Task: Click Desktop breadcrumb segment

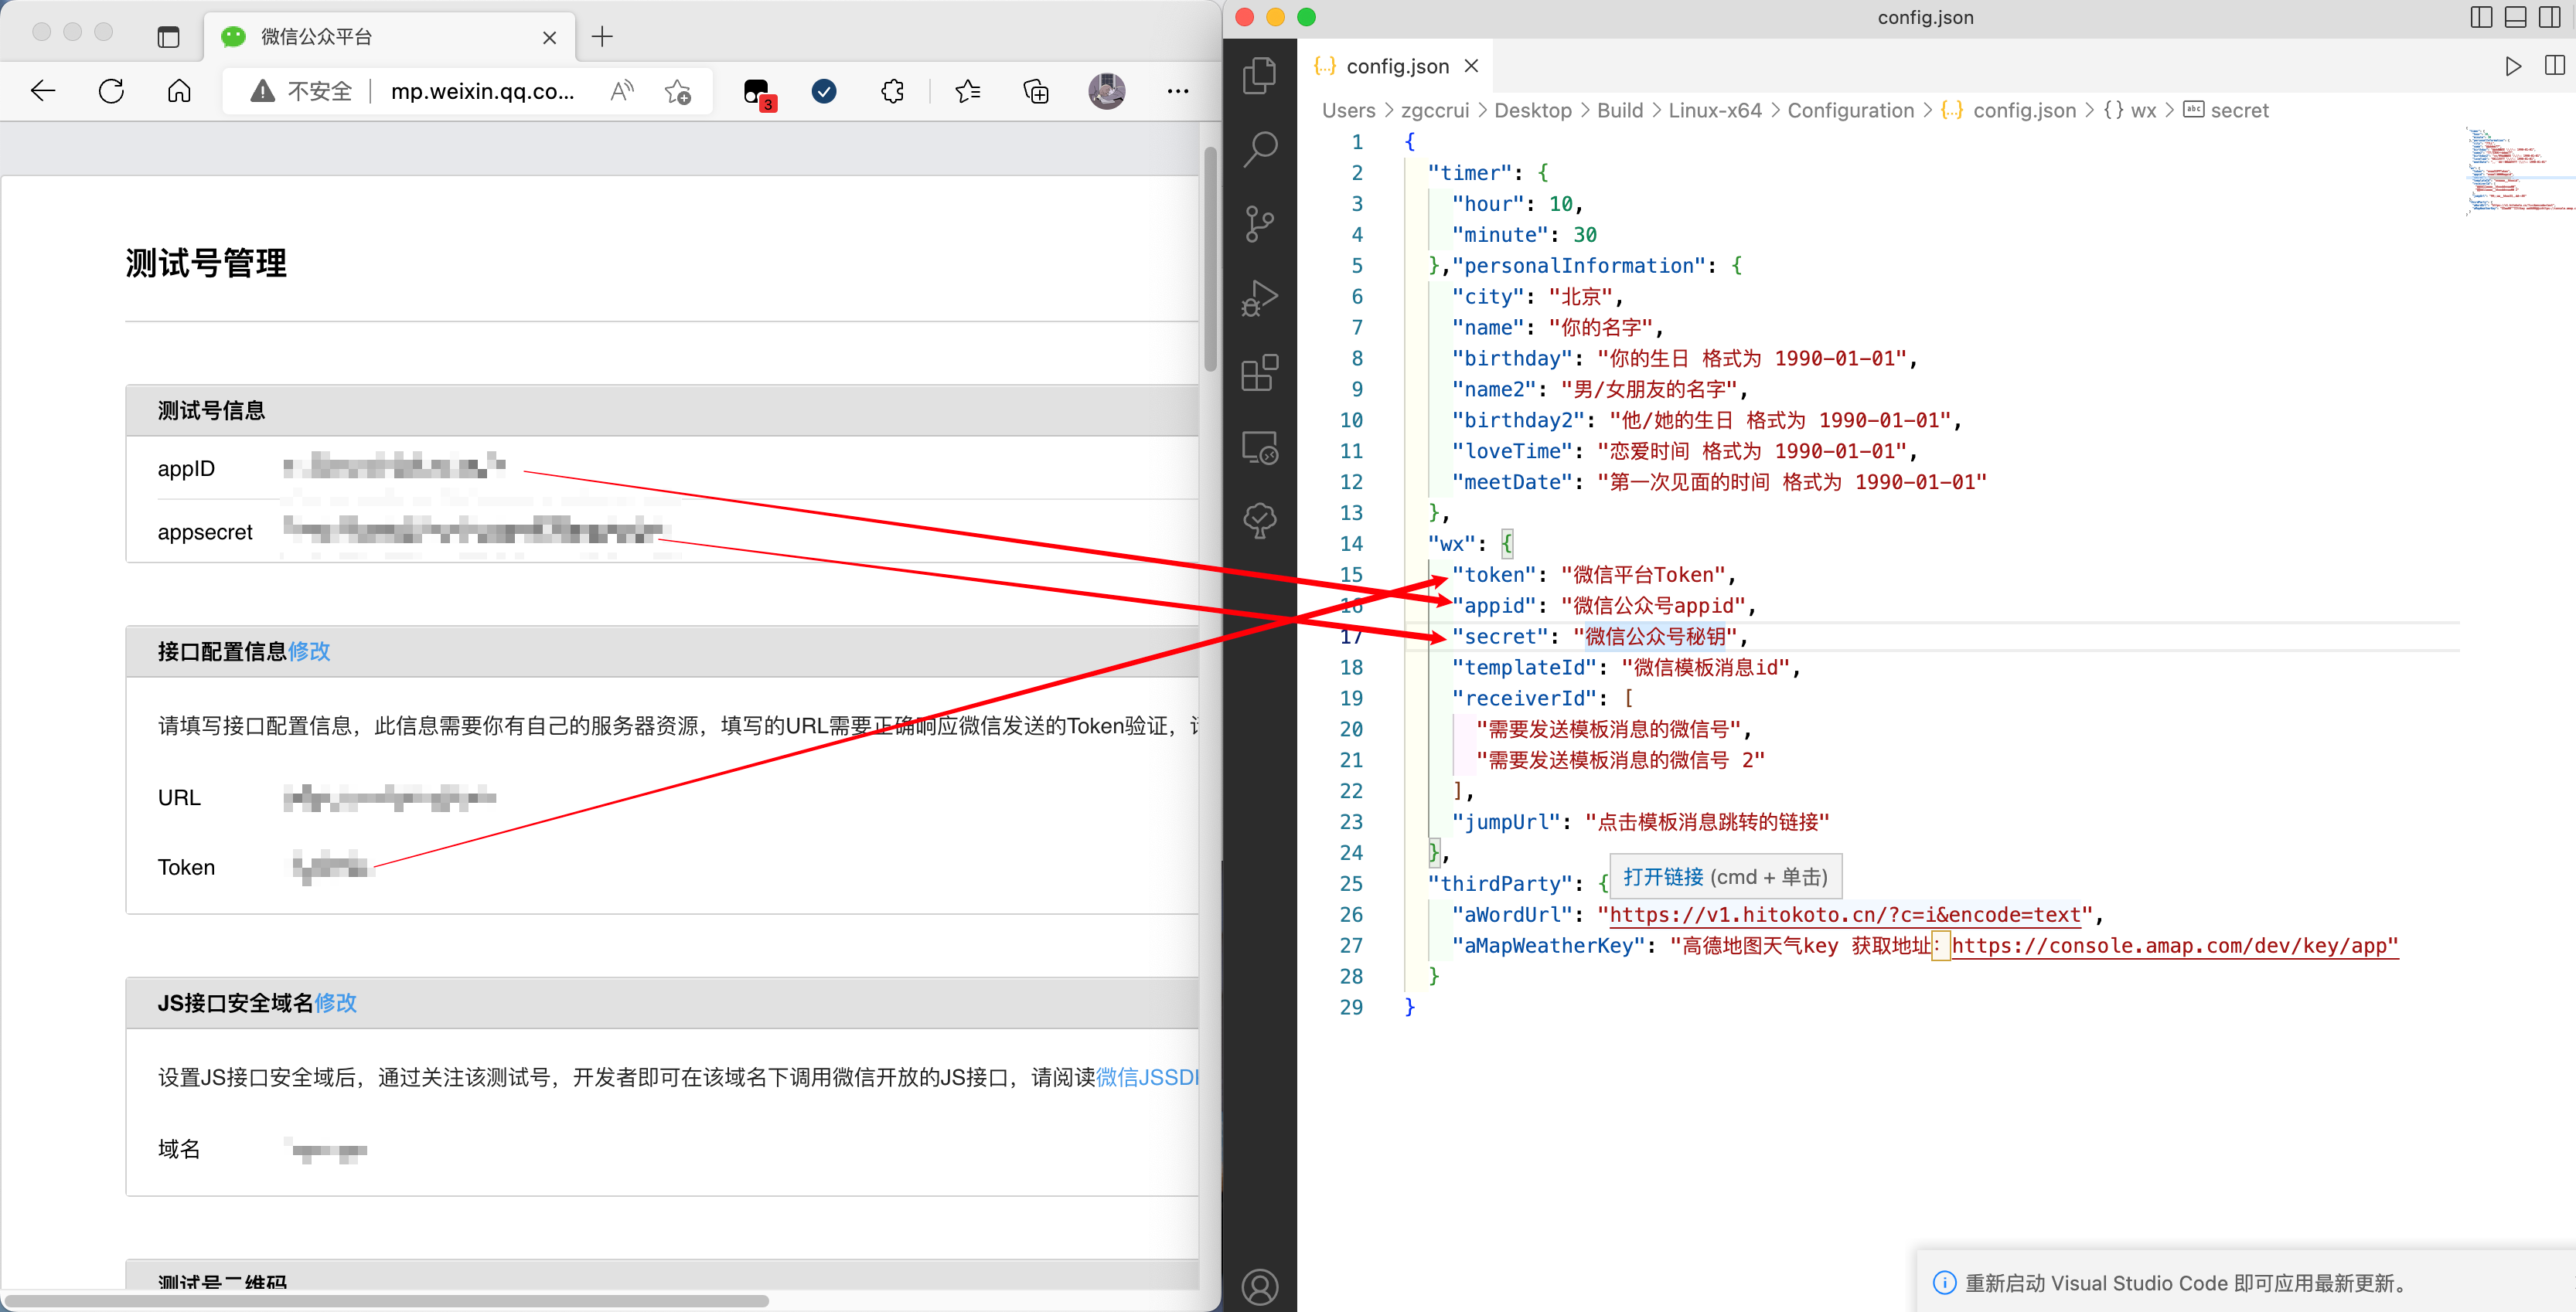Action: pyautogui.click(x=1533, y=111)
